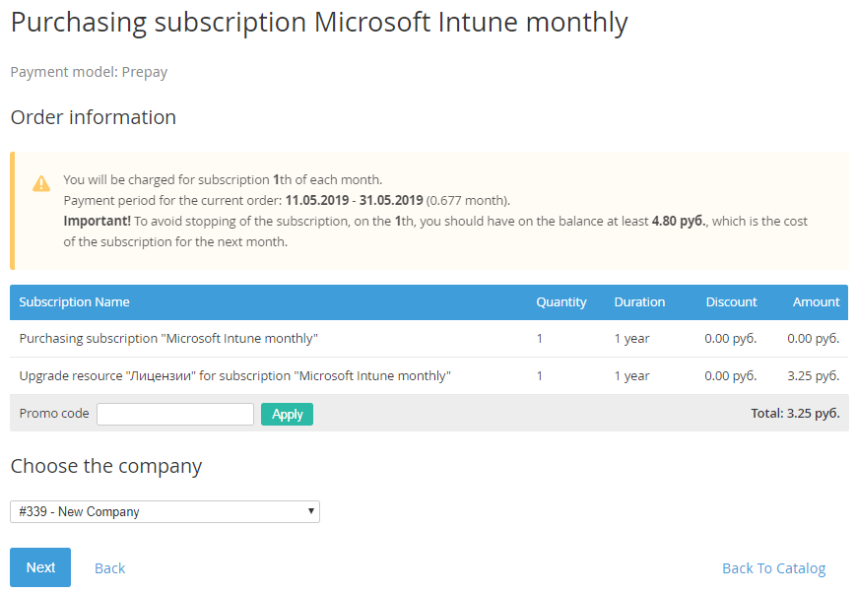The width and height of the screenshot is (857, 594).
Task: Click '1 year' duration in the Upgrade row
Action: tap(631, 376)
